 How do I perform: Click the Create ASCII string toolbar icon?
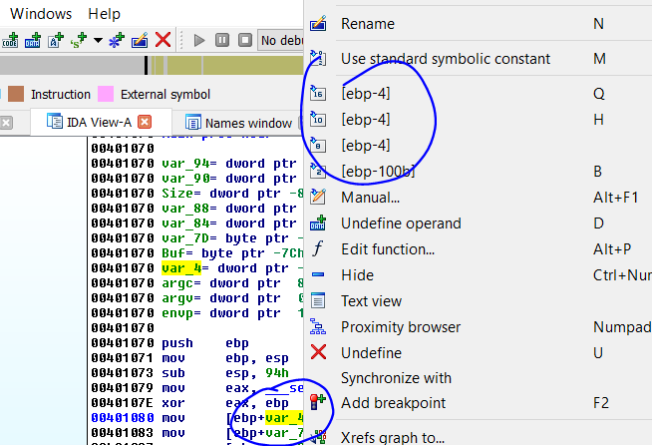point(55,40)
